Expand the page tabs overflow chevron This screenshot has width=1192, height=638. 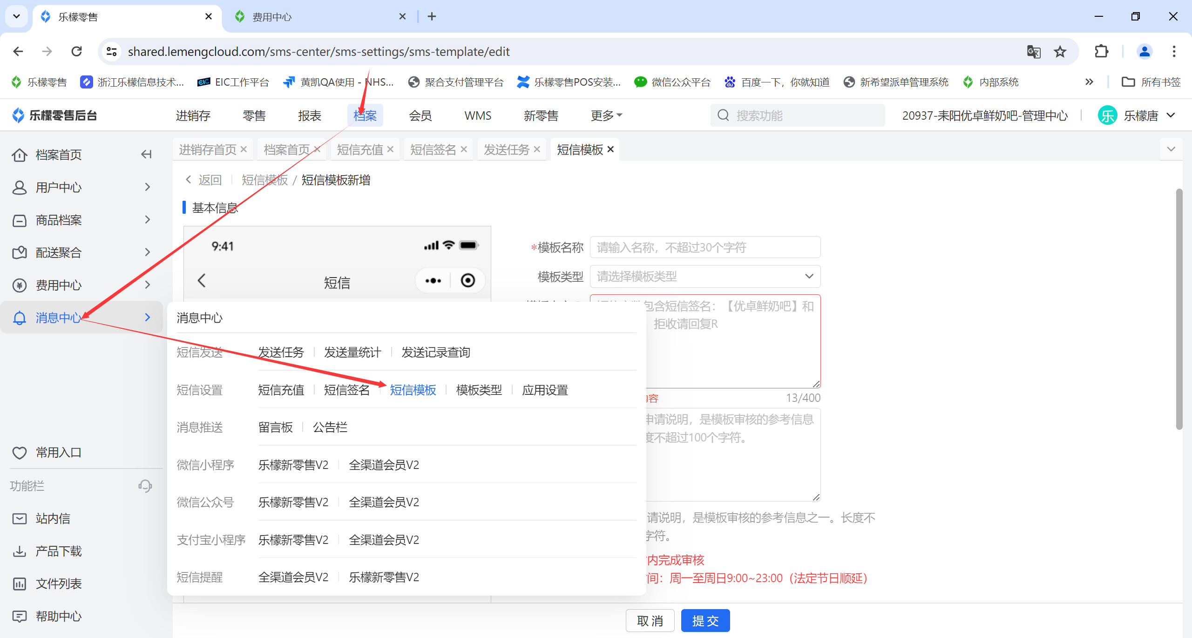click(x=1171, y=149)
